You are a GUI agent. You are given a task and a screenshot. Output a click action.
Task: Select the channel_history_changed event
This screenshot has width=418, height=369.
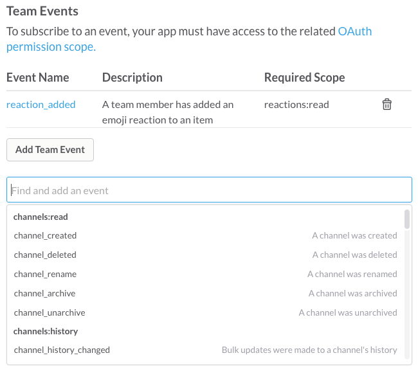tap(62, 350)
